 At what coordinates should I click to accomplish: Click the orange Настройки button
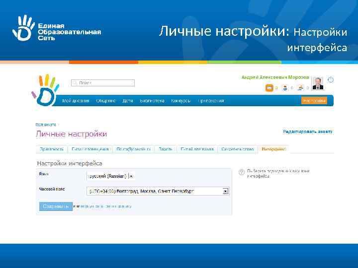pyautogui.click(x=314, y=101)
